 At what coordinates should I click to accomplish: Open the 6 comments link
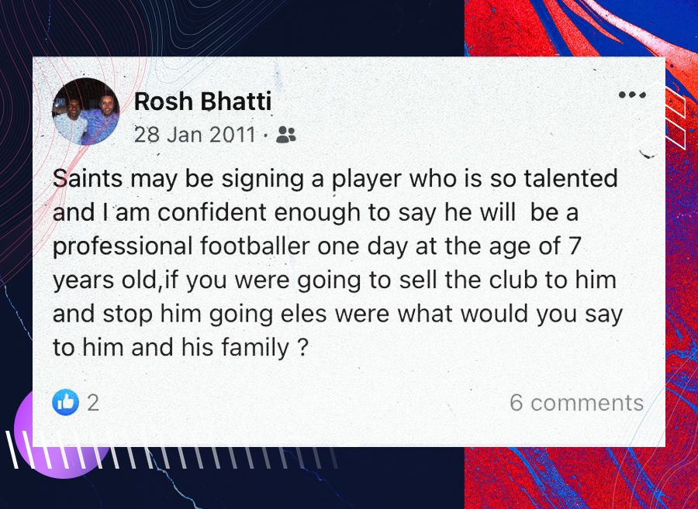pyautogui.click(x=576, y=403)
